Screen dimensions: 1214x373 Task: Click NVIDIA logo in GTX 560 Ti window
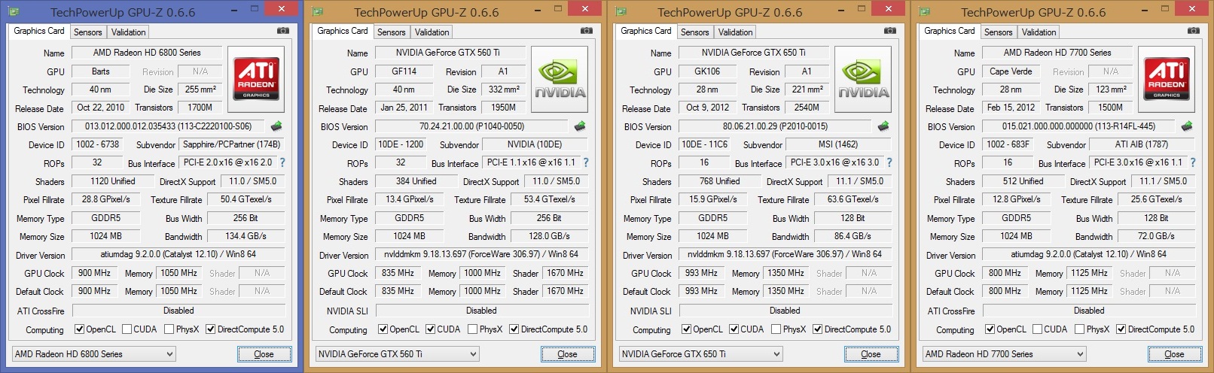tap(560, 79)
